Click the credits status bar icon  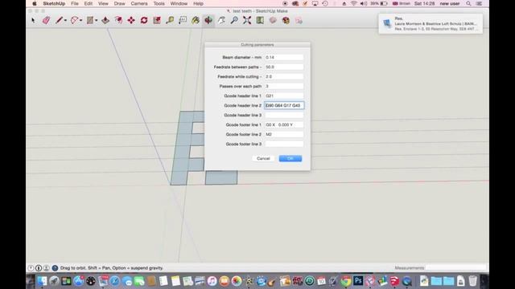point(39,268)
